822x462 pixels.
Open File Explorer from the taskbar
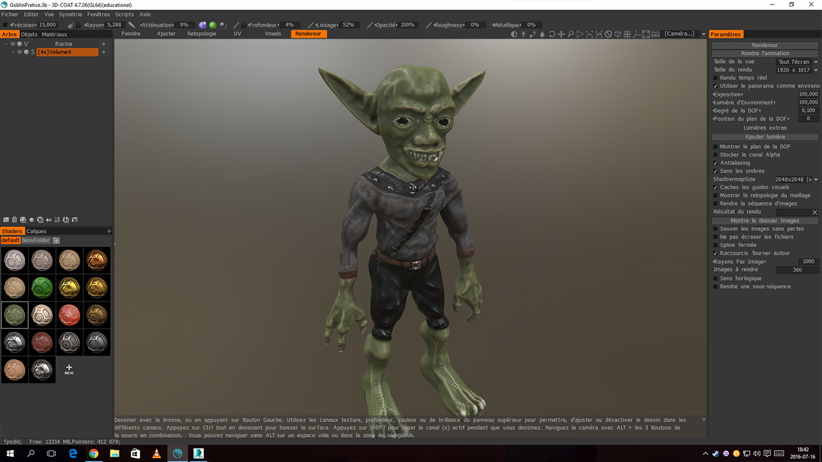tap(114, 454)
